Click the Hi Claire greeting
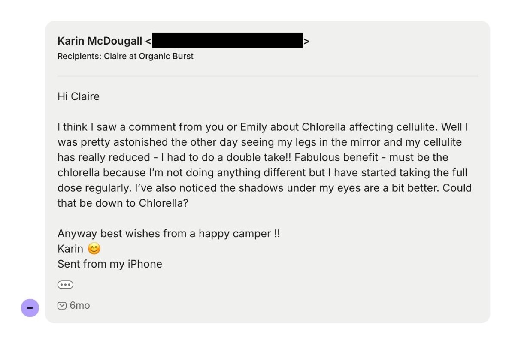Image resolution: width=515 pixels, height=343 pixels. [79, 96]
